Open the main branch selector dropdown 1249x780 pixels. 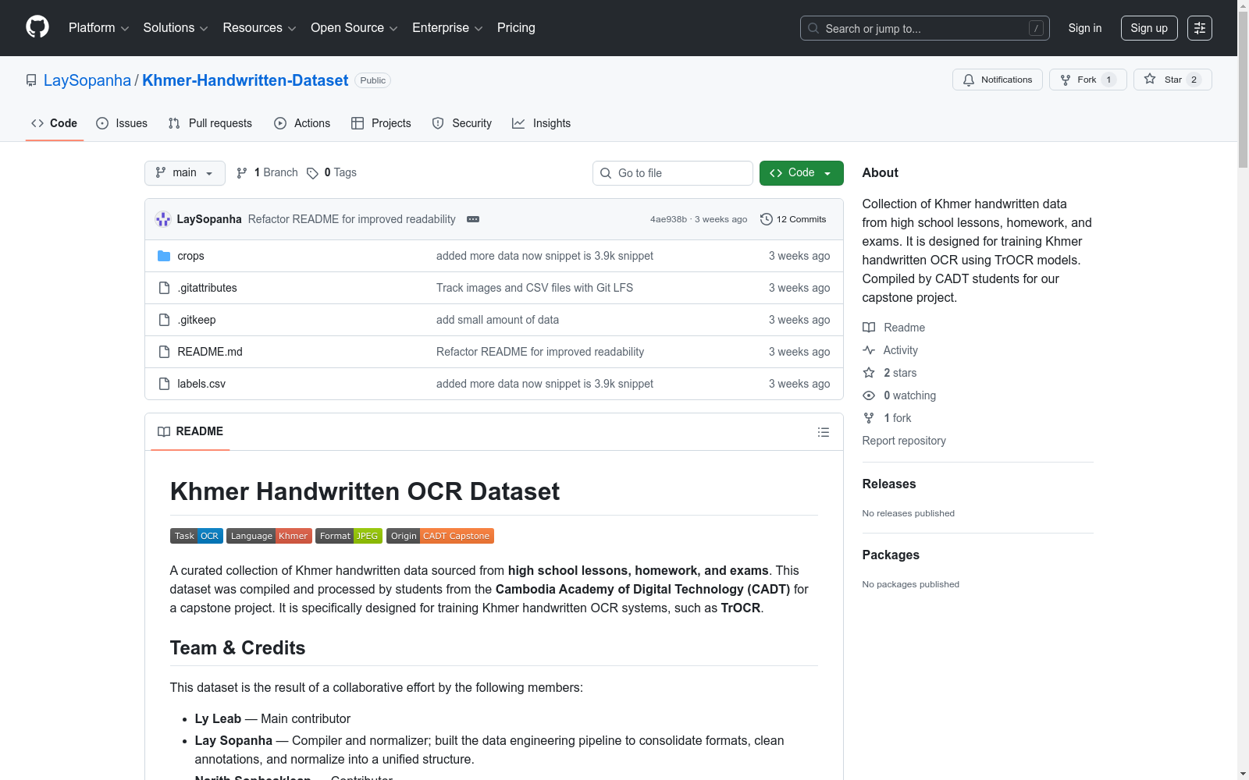(x=185, y=173)
